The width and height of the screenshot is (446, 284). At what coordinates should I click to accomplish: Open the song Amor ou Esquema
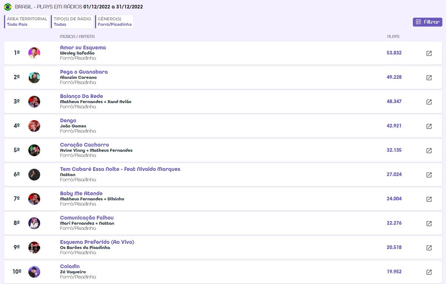83,48
